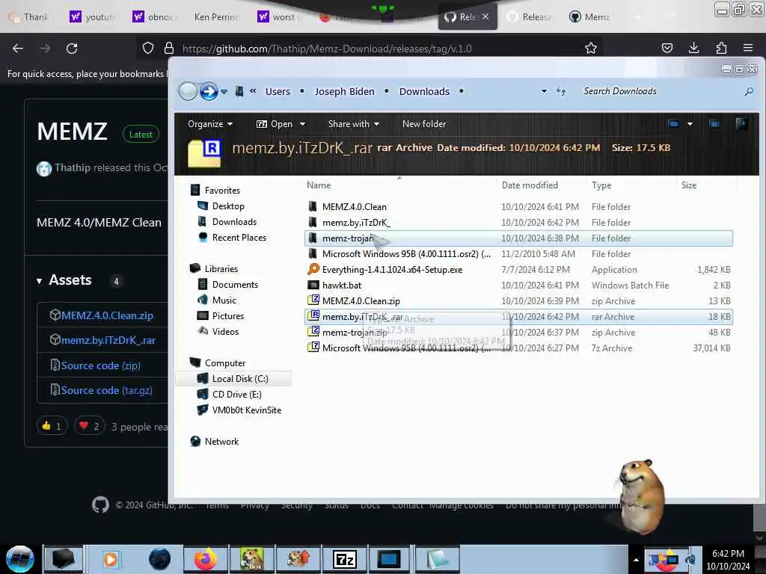This screenshot has width=766, height=574.
Task: Click thumbs up reaction button
Action: click(52, 426)
